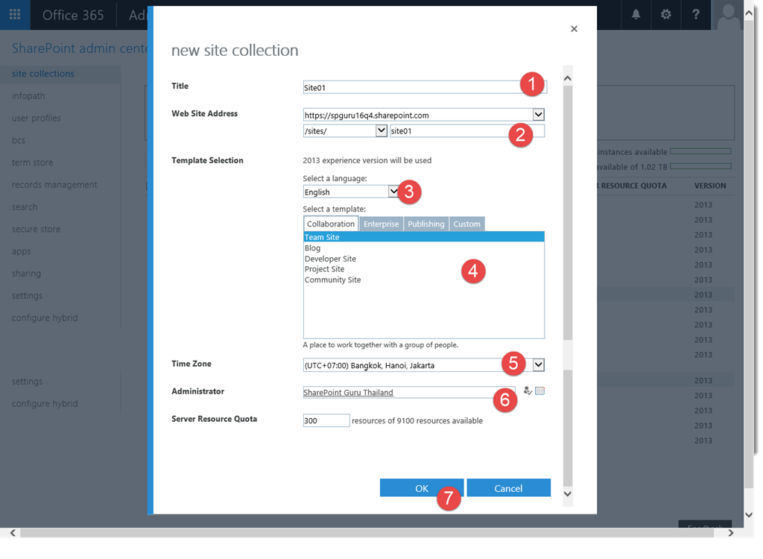This screenshot has width=763, height=559.
Task: Open the notifications bell
Action: 636,15
